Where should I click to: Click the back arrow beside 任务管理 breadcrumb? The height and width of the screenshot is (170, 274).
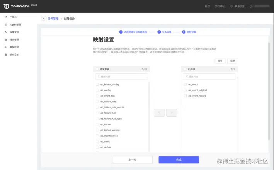point(43,18)
